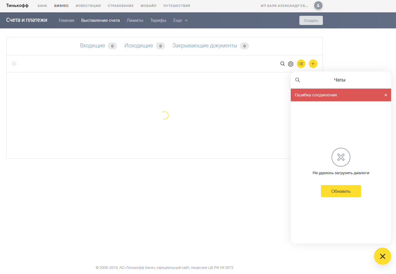
Task: Expand the Еще dropdown menu
Action: click(x=180, y=20)
